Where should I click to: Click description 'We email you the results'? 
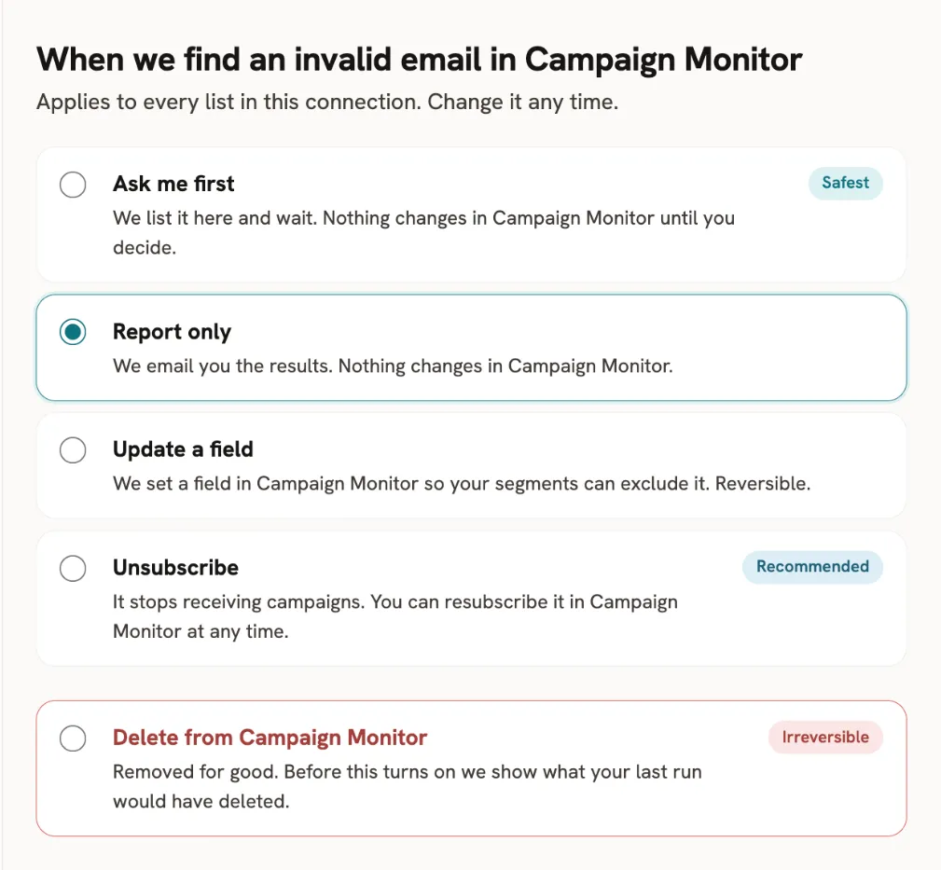tap(393, 366)
